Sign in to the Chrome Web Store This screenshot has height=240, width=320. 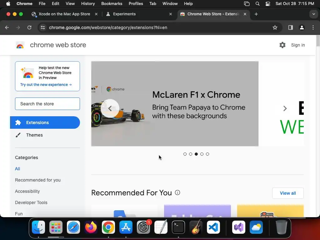(x=298, y=45)
